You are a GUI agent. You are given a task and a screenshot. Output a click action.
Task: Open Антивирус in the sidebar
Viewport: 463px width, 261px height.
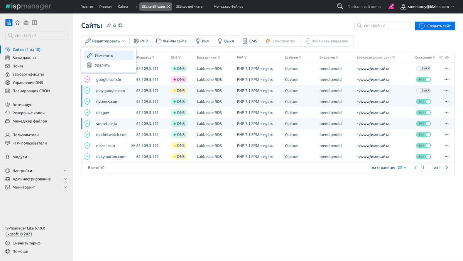[x=22, y=104]
